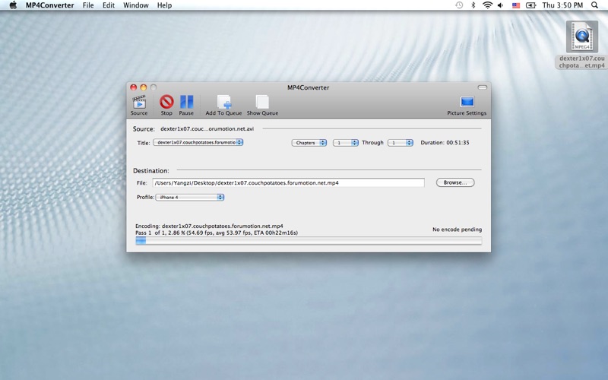Pause the encoding job
608x380 pixels.
[x=186, y=106]
